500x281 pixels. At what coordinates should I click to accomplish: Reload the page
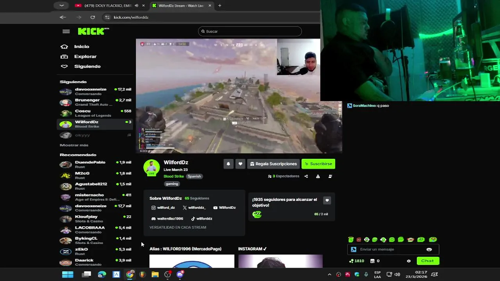[x=93, y=17]
